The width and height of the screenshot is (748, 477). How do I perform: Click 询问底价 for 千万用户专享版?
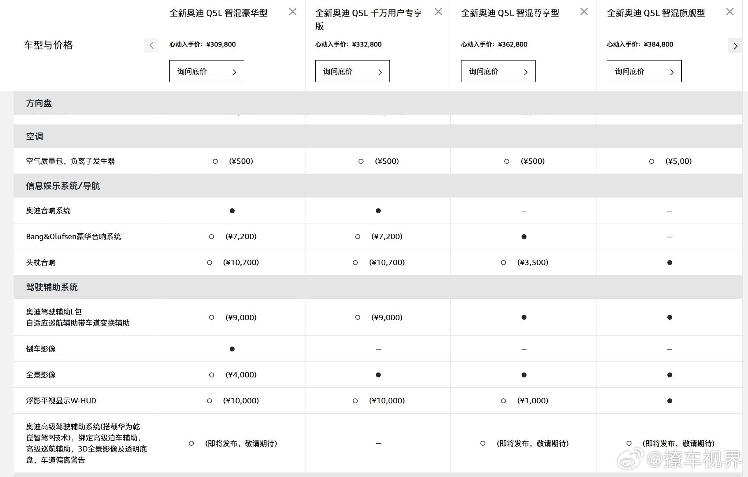point(352,71)
